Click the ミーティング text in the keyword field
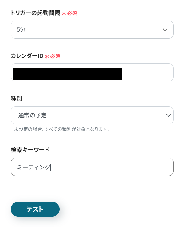 click(33, 167)
